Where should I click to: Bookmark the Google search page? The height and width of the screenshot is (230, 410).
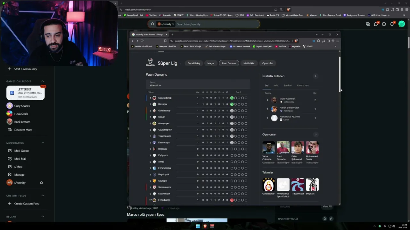165,41
